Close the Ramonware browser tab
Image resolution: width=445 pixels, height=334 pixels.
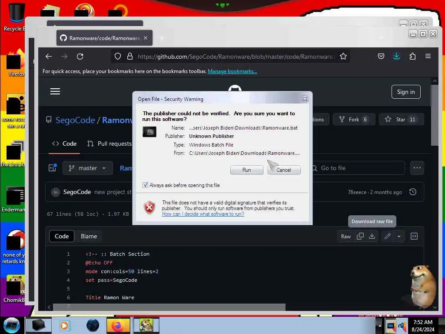click(x=146, y=38)
